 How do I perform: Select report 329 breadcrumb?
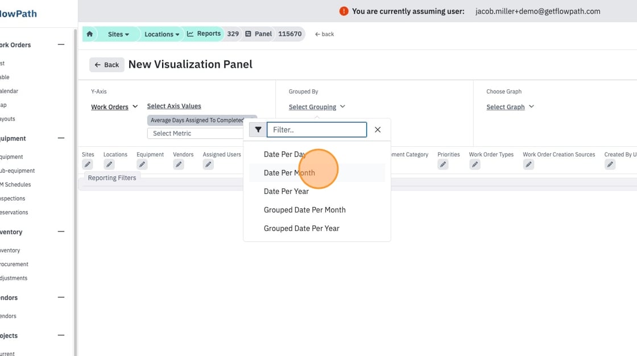click(233, 34)
